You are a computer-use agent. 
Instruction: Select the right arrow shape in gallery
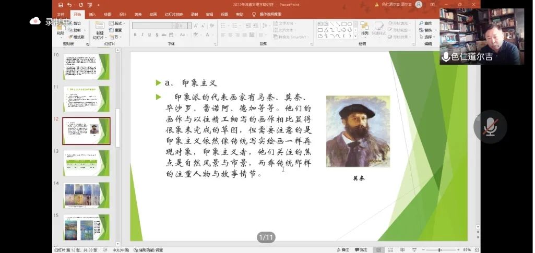343,30
